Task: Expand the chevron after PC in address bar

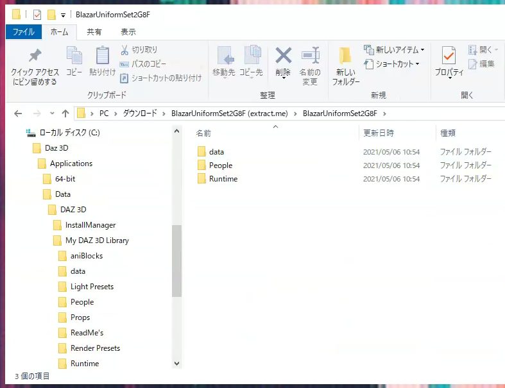Action: [x=116, y=114]
